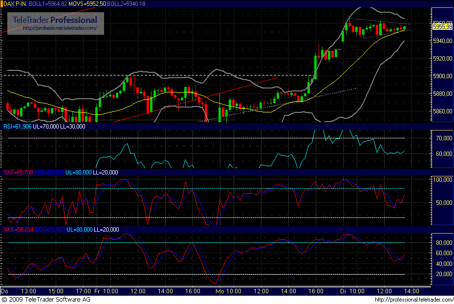This screenshot has width=454, height=304.
Task: Click the red %KF=65,708 stochastic label
Action: (x=18, y=172)
